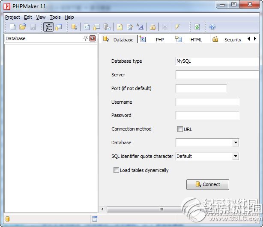Close the Database side panel
This screenshot has width=263, height=227.
point(93,38)
